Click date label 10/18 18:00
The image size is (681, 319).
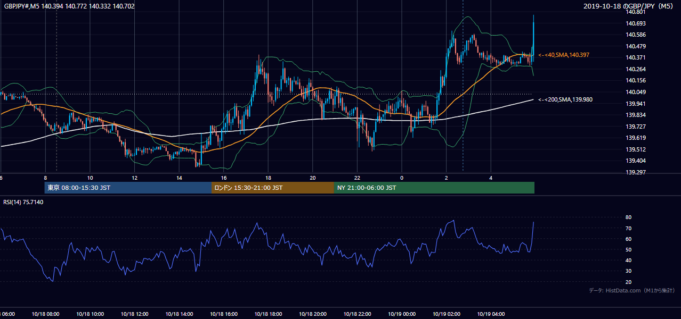coord(268,314)
